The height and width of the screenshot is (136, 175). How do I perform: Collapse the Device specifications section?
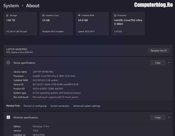point(169,63)
